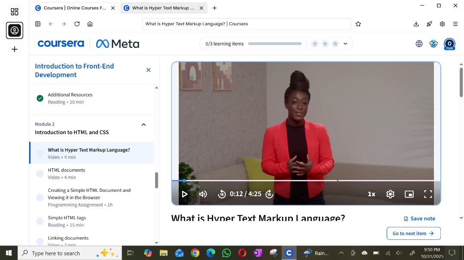
Task: Open browser settings gear
Action: (442, 24)
